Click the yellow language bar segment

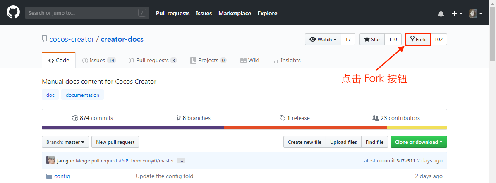pos(417,128)
